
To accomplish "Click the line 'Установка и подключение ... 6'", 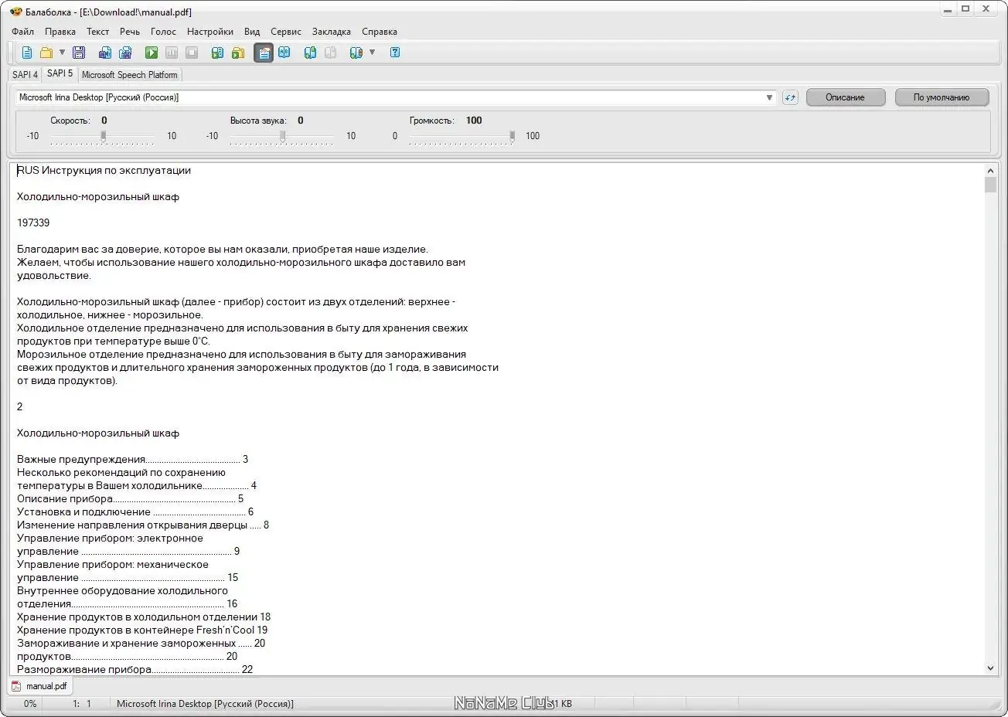I will click(135, 512).
